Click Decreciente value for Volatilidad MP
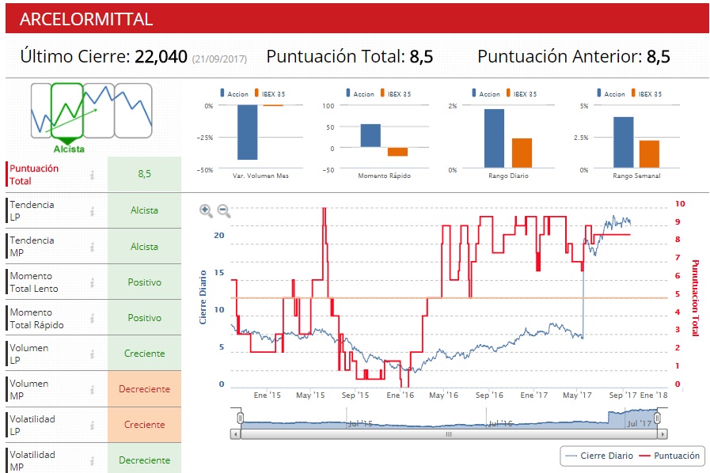Screen dimensions: 710x473 pyautogui.click(x=144, y=460)
